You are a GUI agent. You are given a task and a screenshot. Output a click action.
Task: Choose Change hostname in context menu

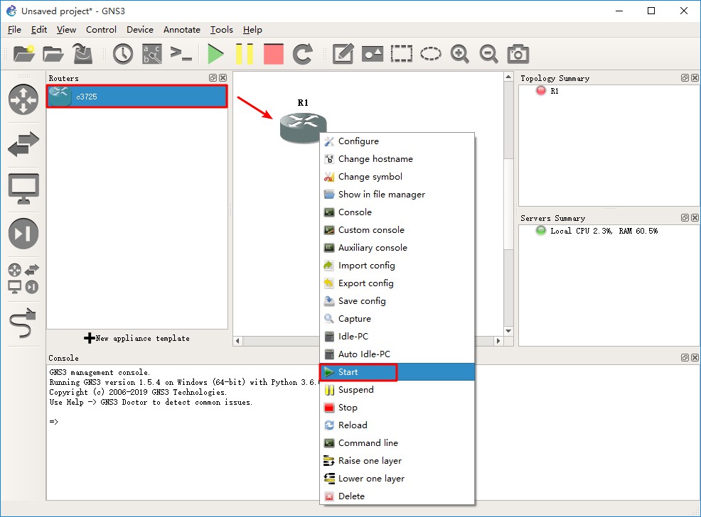(x=397, y=159)
